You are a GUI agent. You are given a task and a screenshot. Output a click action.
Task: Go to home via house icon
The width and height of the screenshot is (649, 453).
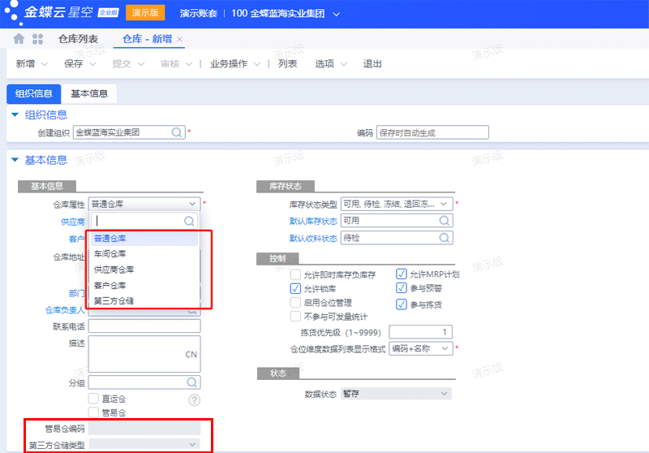pos(19,39)
